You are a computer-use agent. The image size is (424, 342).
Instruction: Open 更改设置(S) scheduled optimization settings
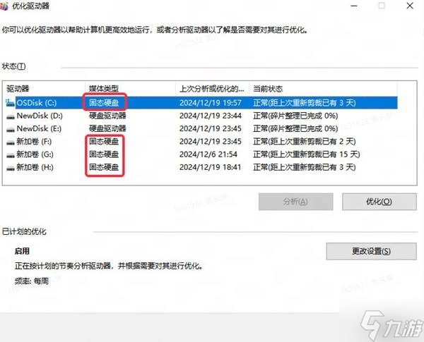371,251
